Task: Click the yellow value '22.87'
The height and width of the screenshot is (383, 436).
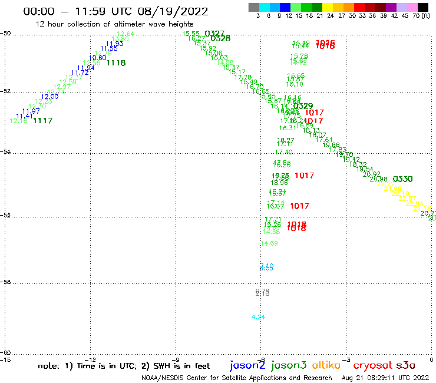Action: (407, 199)
